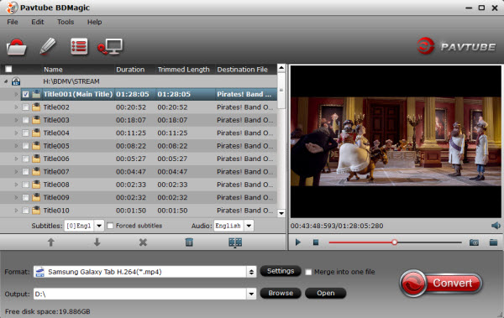Click the Samsung format icon in Format field
This screenshot has height=318, width=504.
[39, 272]
